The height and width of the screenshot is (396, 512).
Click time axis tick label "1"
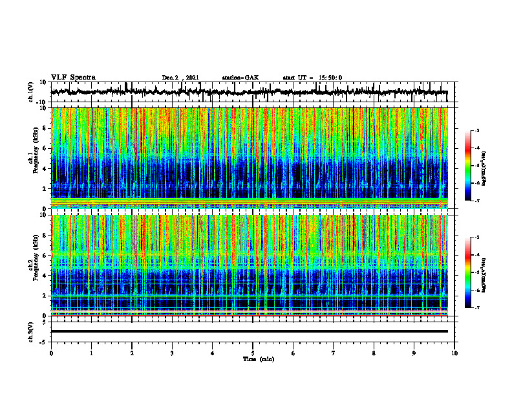[x=91, y=353]
